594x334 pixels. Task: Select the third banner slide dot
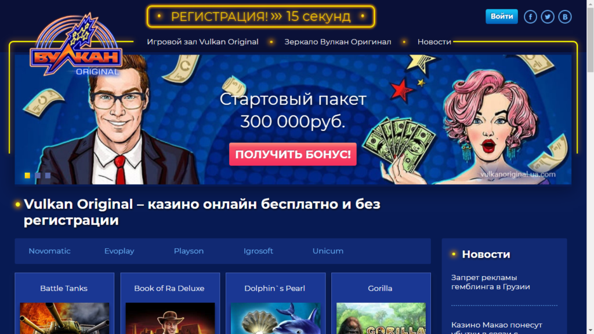(x=48, y=175)
